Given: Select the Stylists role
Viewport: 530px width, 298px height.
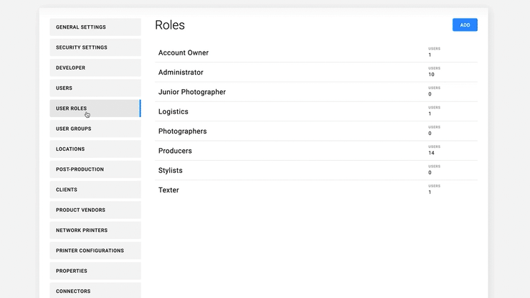Looking at the screenshot, I should pos(316,170).
